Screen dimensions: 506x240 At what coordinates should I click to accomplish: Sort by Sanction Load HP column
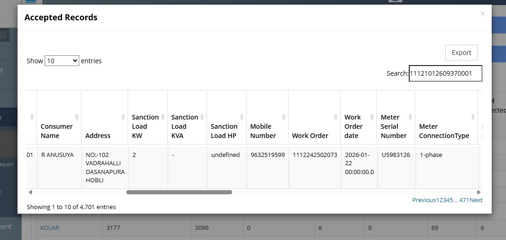click(227, 117)
